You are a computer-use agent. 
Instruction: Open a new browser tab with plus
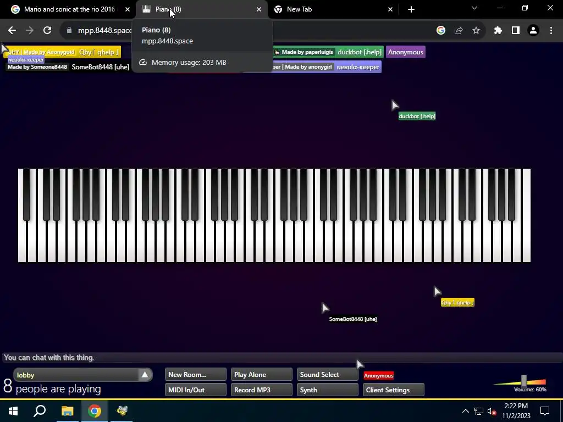pos(411,9)
